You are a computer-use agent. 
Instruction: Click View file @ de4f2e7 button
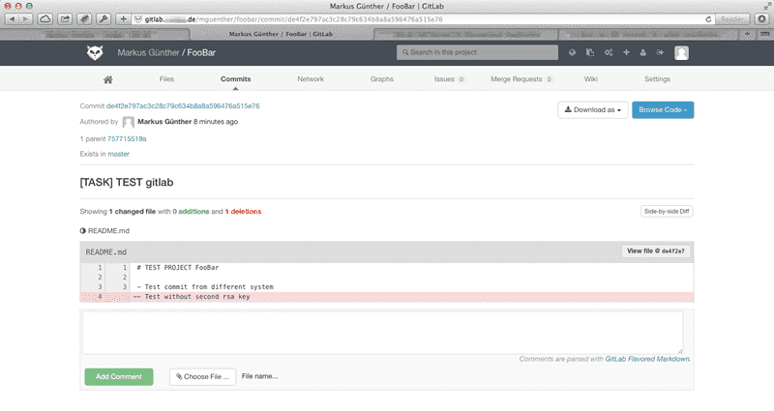tap(656, 251)
